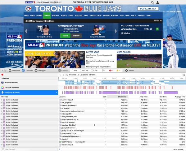Image resolution: width=186 pixels, height=151 pixels.
Task: Open the WRAP link on game photo
Action: coord(82,53)
